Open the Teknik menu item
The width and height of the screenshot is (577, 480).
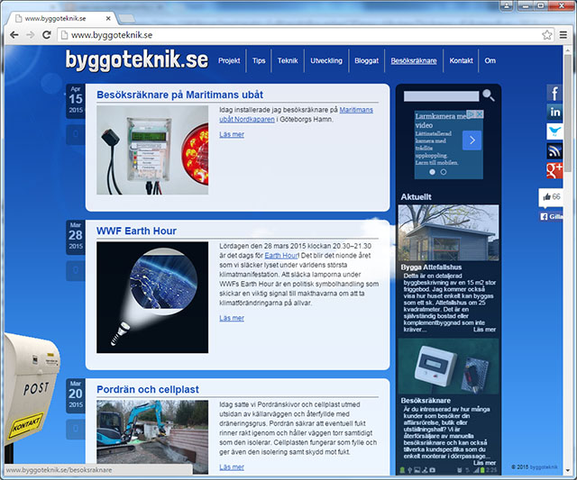288,60
